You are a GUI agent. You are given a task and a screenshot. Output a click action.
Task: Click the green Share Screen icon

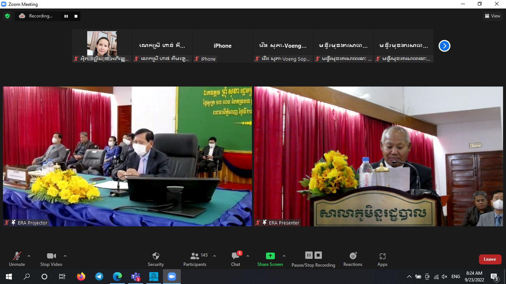click(x=270, y=256)
